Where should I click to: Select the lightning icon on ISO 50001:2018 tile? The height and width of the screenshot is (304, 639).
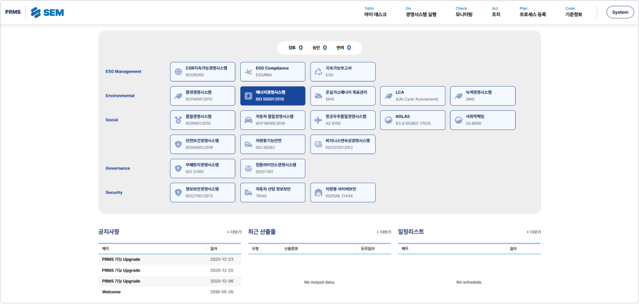248,96
